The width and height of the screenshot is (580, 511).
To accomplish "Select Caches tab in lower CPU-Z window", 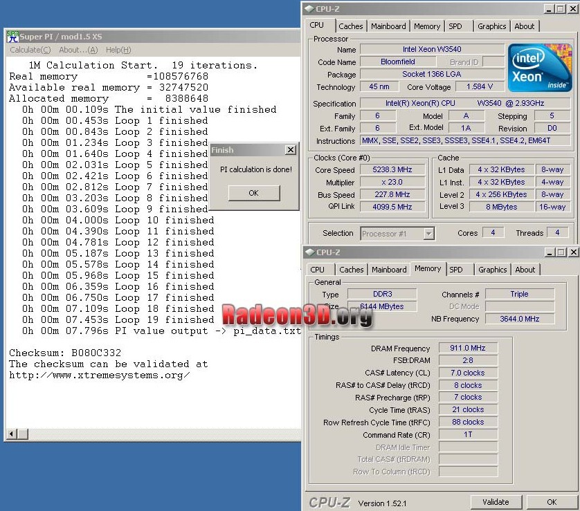I will click(352, 270).
